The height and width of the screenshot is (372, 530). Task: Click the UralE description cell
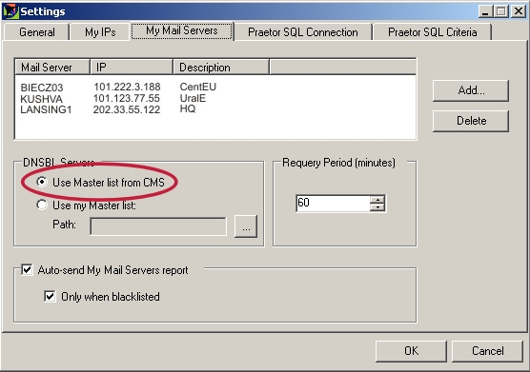193,98
